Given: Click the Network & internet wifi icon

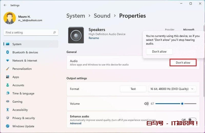Looking at the screenshot, I should [x=8, y=61].
